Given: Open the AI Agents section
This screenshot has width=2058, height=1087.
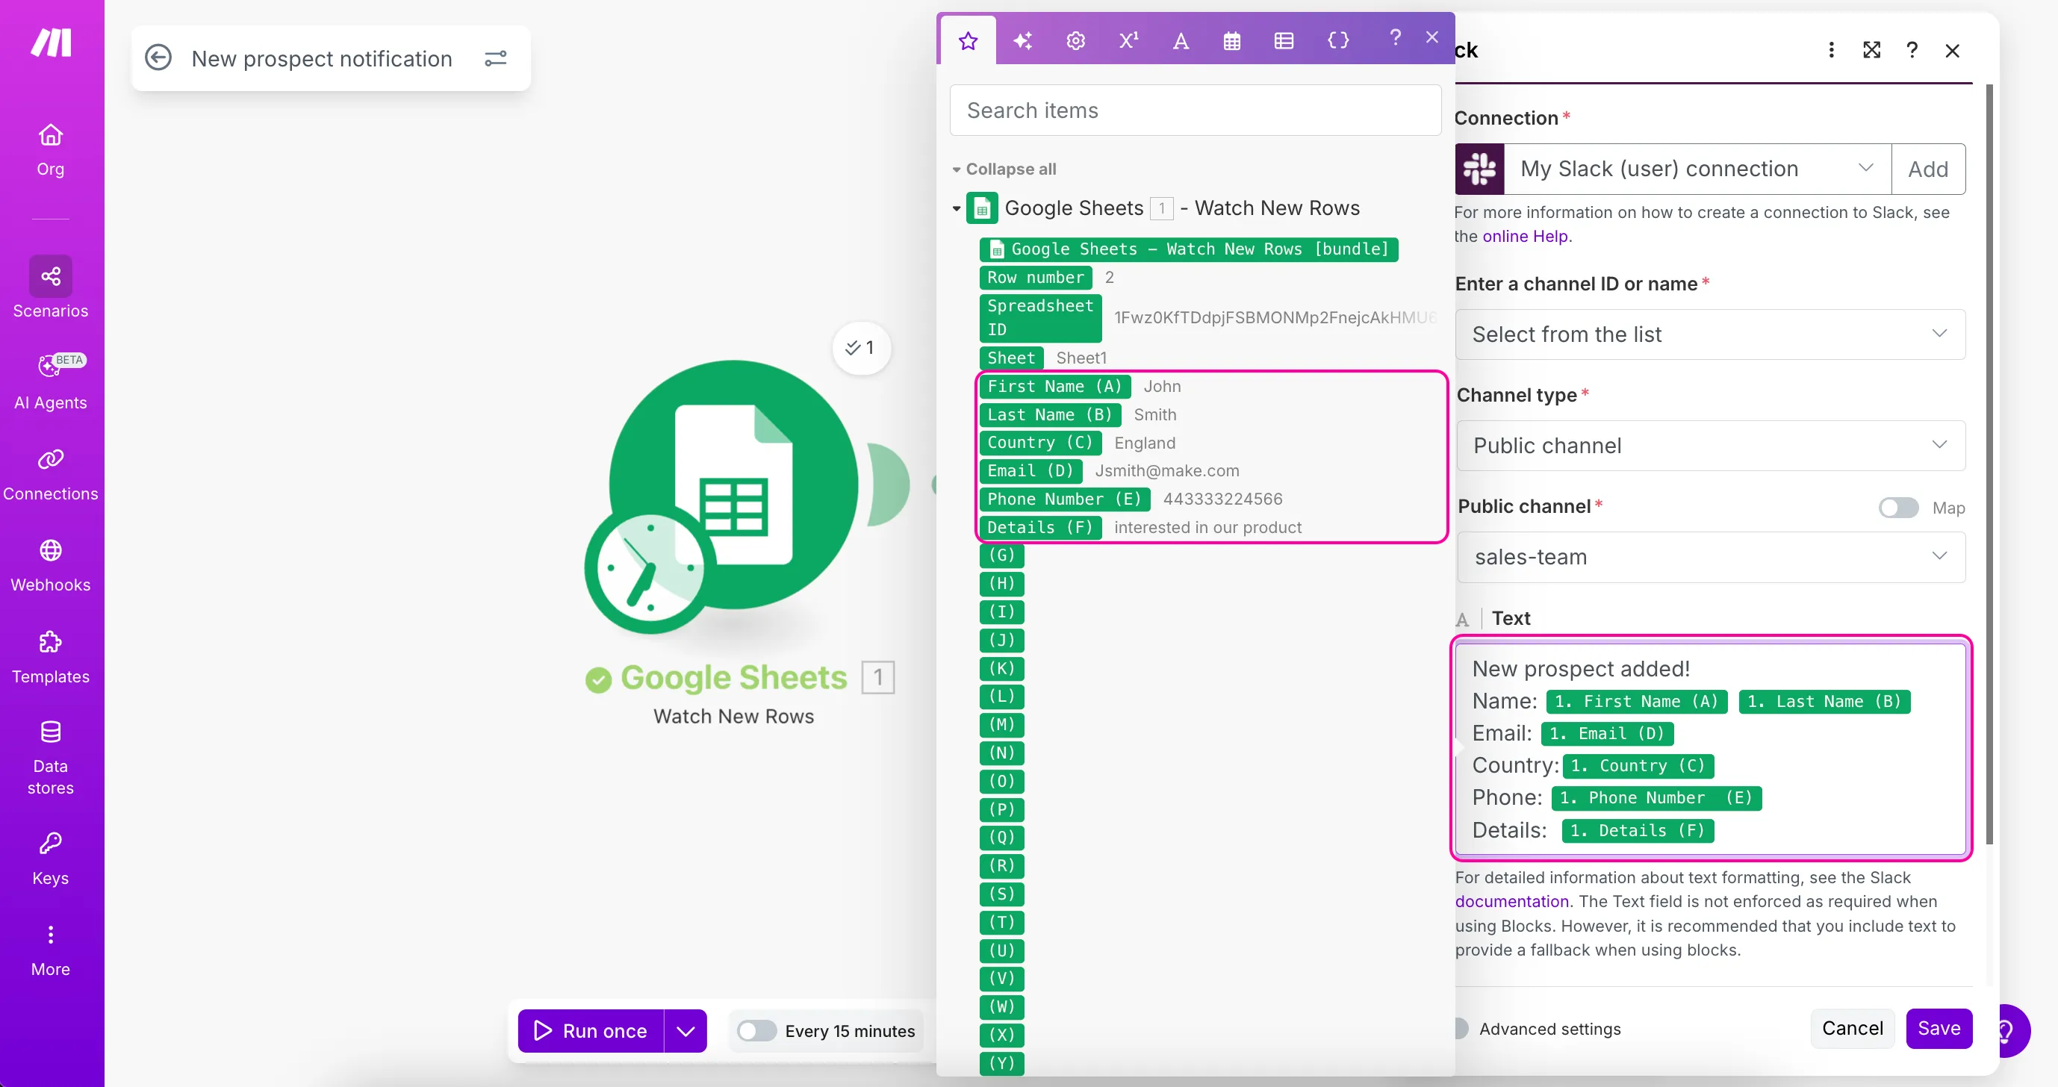Looking at the screenshot, I should [50, 381].
